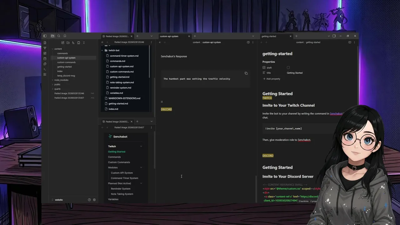The height and width of the screenshot is (225, 400).
Task: Click auto-reveal current file icon
Action: click(x=78, y=42)
